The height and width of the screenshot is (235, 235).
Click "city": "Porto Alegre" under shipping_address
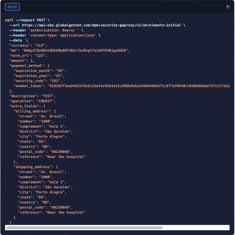point(42,192)
